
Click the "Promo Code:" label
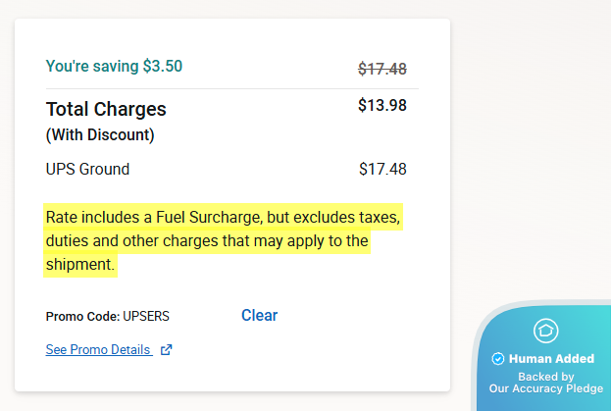click(82, 317)
